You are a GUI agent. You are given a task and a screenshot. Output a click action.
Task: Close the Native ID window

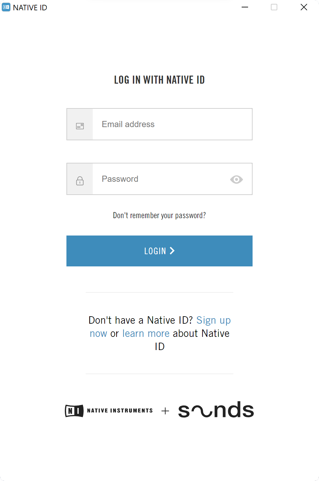coord(304,7)
